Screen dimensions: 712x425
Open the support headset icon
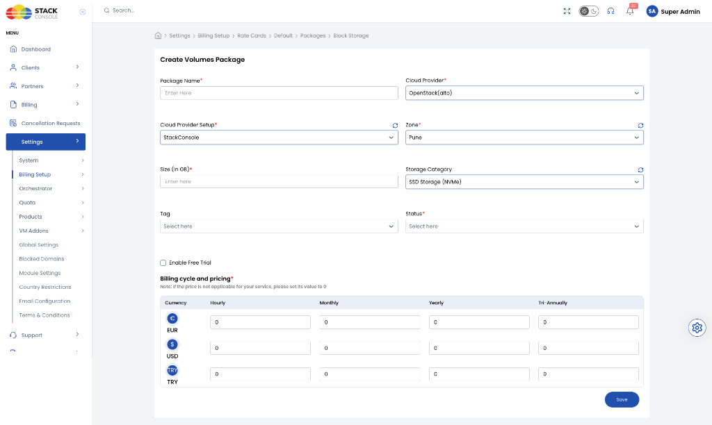(x=610, y=11)
